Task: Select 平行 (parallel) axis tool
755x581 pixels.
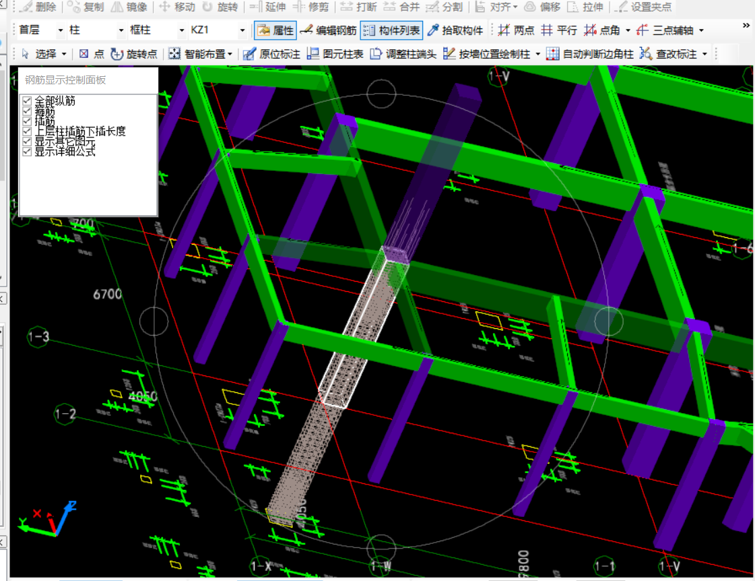Action: [x=559, y=30]
